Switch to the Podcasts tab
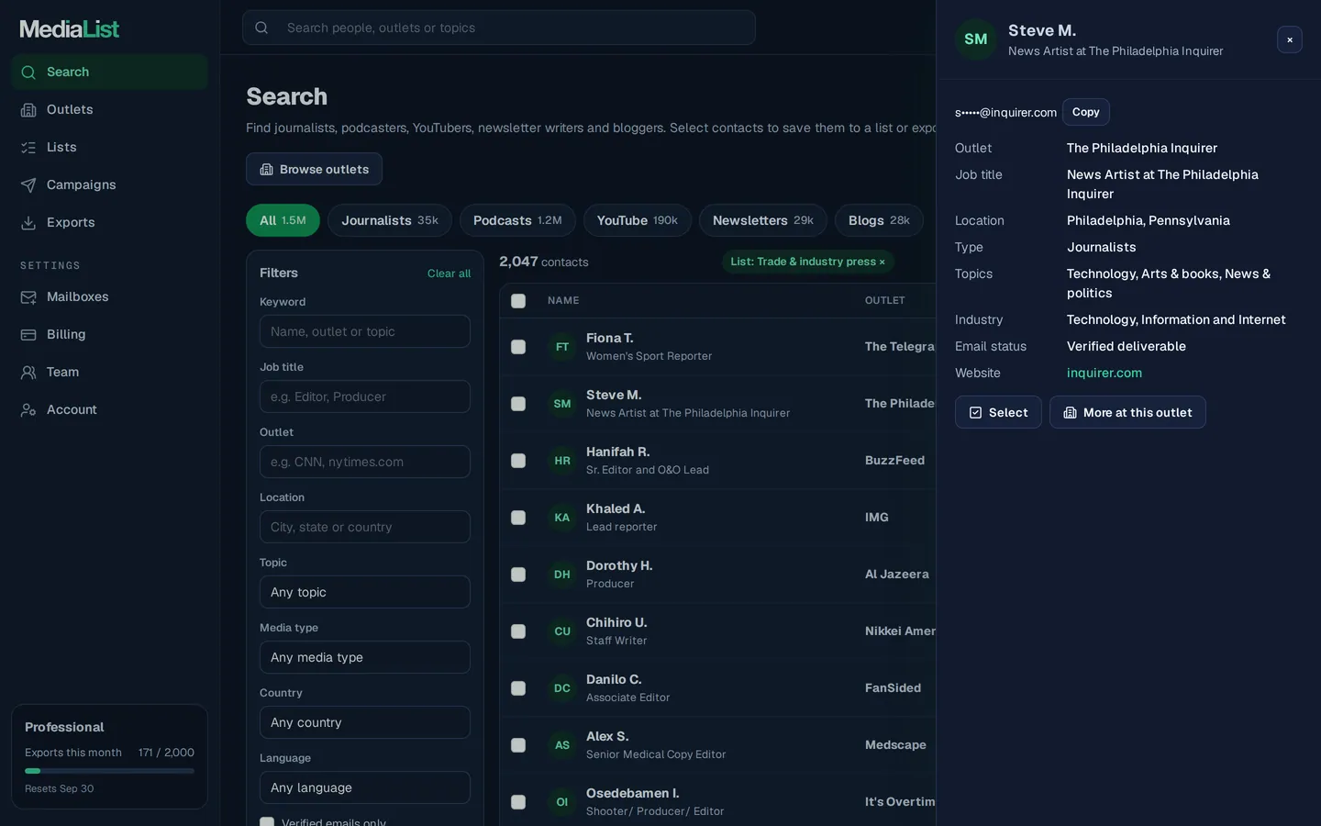 (517, 220)
